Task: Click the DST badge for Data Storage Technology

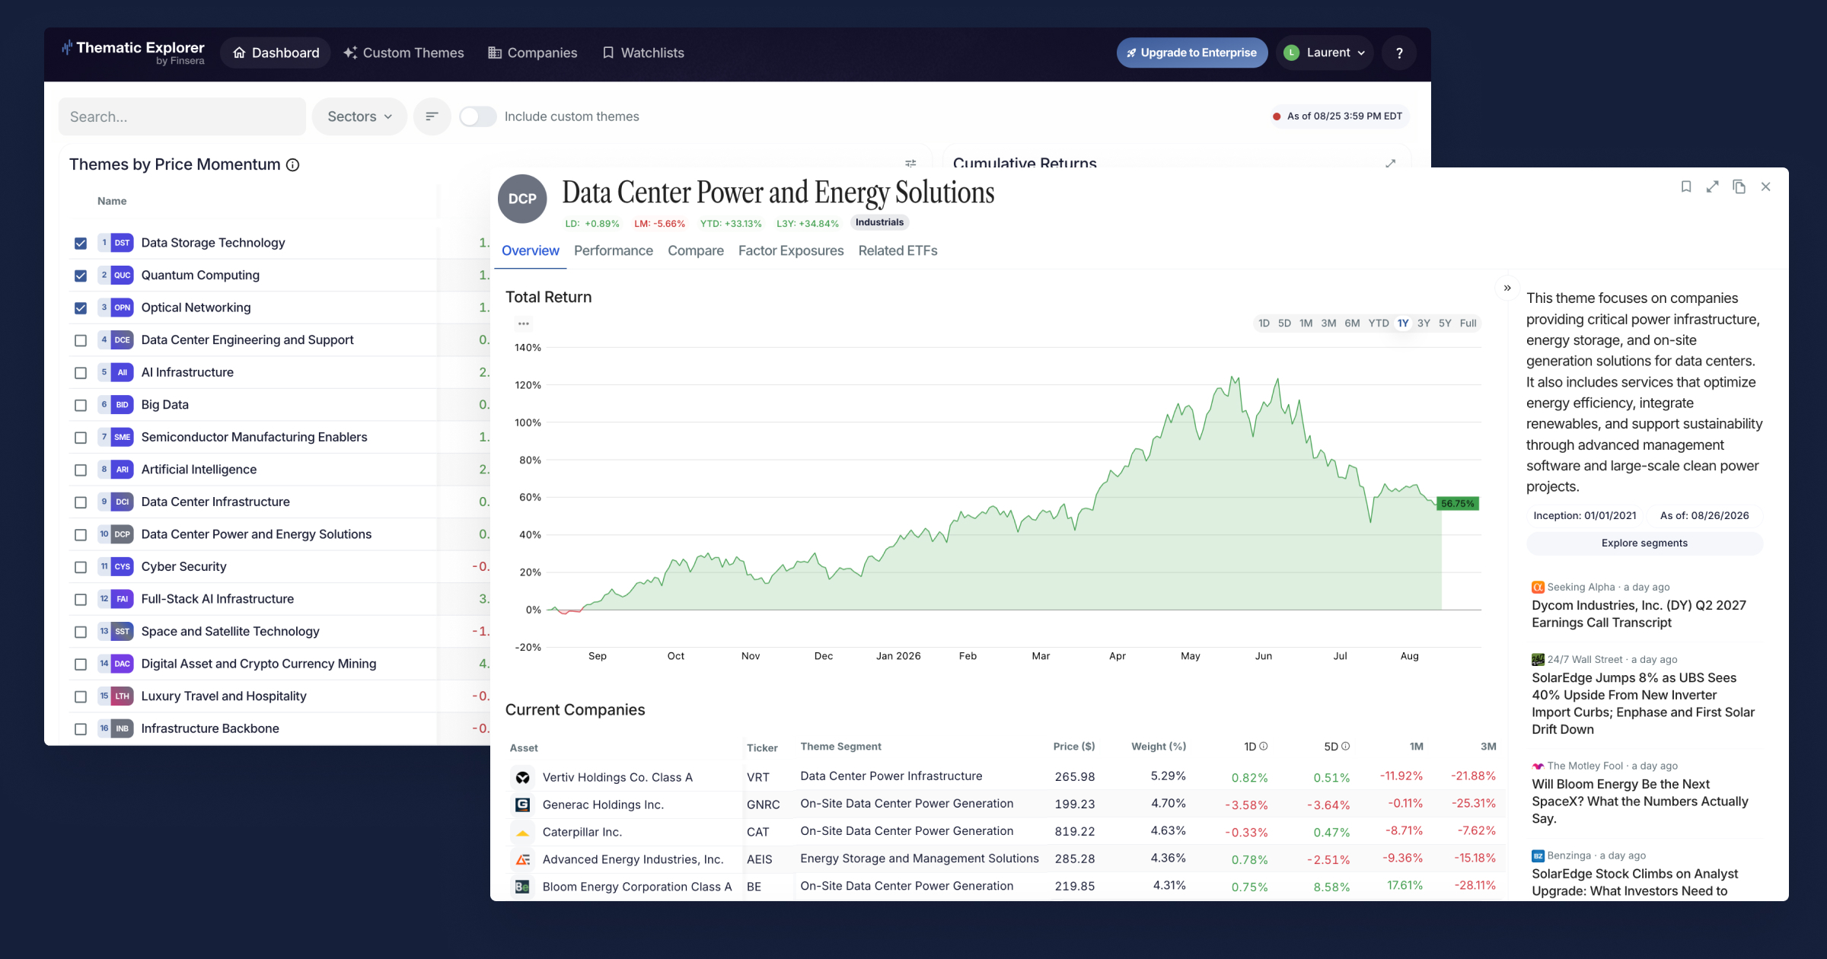Action: pyautogui.click(x=122, y=243)
